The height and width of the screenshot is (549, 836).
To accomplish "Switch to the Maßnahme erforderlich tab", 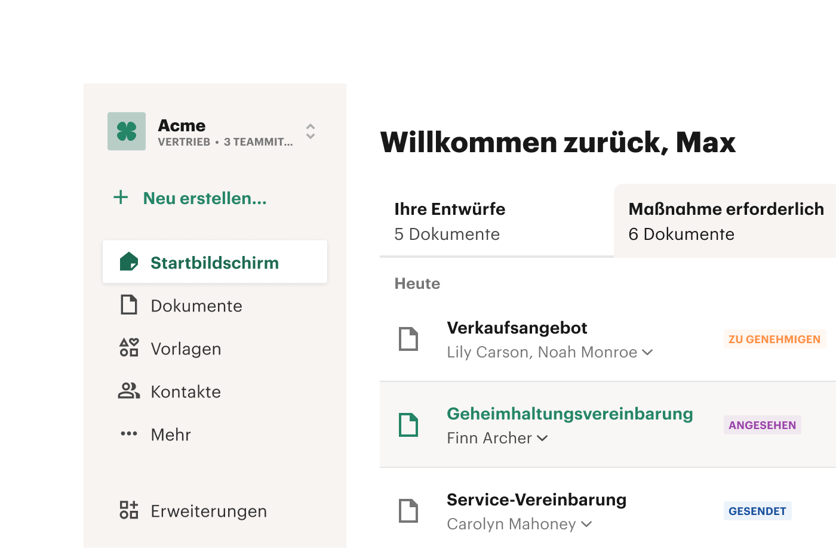I will (725, 221).
